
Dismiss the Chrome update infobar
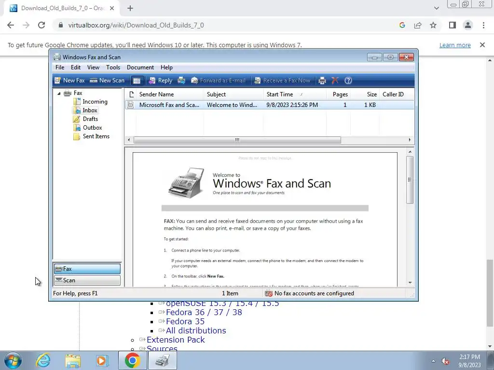[482, 45]
